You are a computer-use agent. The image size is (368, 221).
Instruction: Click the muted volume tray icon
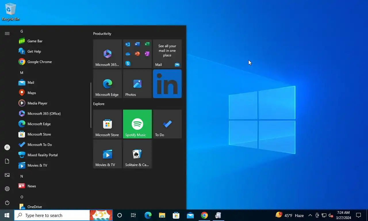pos(331,215)
